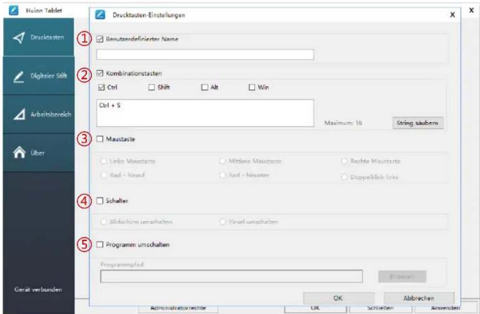
Task: Click the Arbeitsbereich triangle icon
Action: click(19, 115)
